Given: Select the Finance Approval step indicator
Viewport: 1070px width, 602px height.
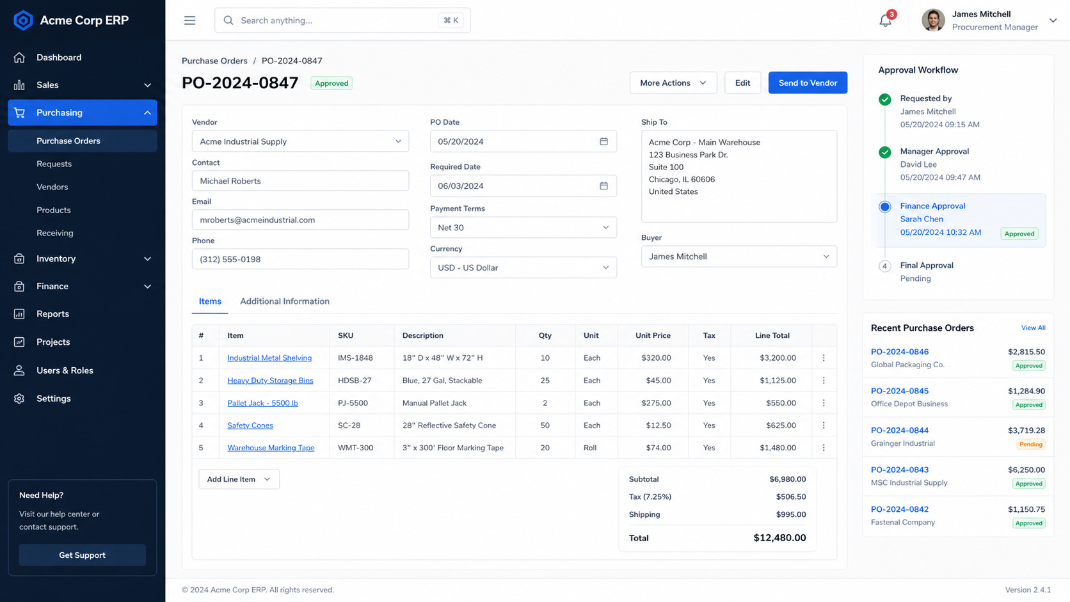Looking at the screenshot, I should (x=885, y=207).
